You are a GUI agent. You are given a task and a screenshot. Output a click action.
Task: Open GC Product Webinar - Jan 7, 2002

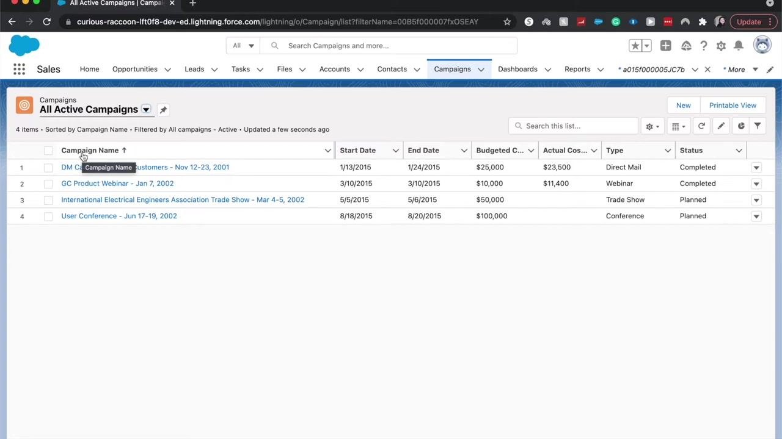[117, 184]
